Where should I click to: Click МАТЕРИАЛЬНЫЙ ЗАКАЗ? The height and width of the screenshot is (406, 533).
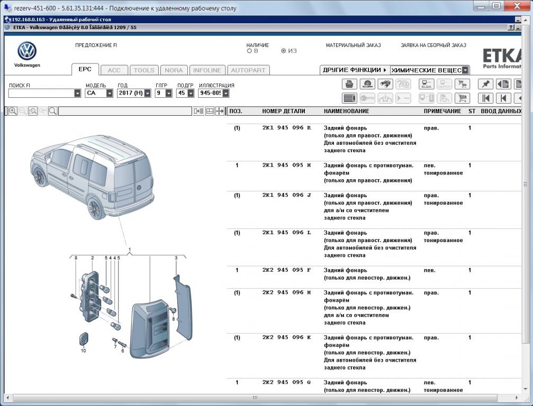tap(354, 45)
